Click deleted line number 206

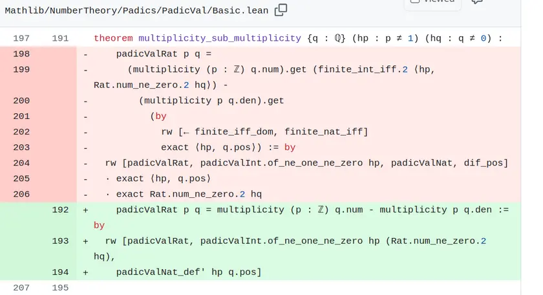coord(21,194)
